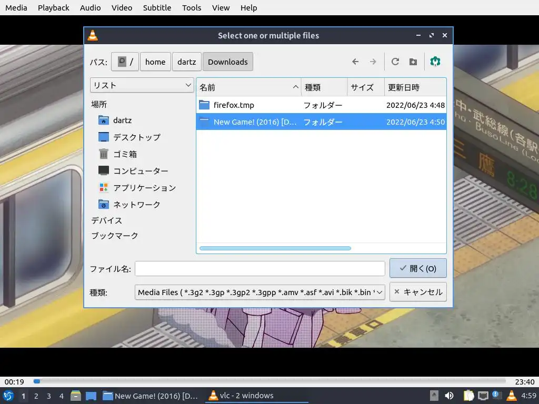539x404 pixels.
Task: Click the back arrow in the file dialog
Action: point(355,62)
